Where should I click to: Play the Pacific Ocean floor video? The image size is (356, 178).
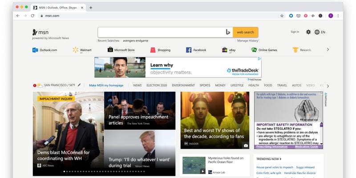pyautogui.click(x=203, y=171)
